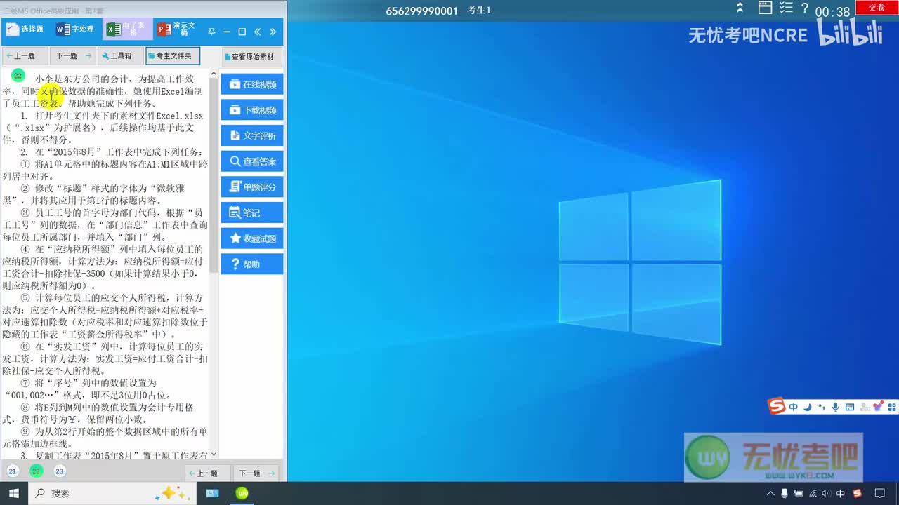Click the window layout icon in exam bar
Viewport: 899px width, 505px height.
(766, 8)
